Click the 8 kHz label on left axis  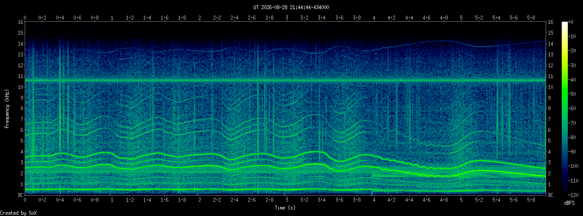(22, 108)
